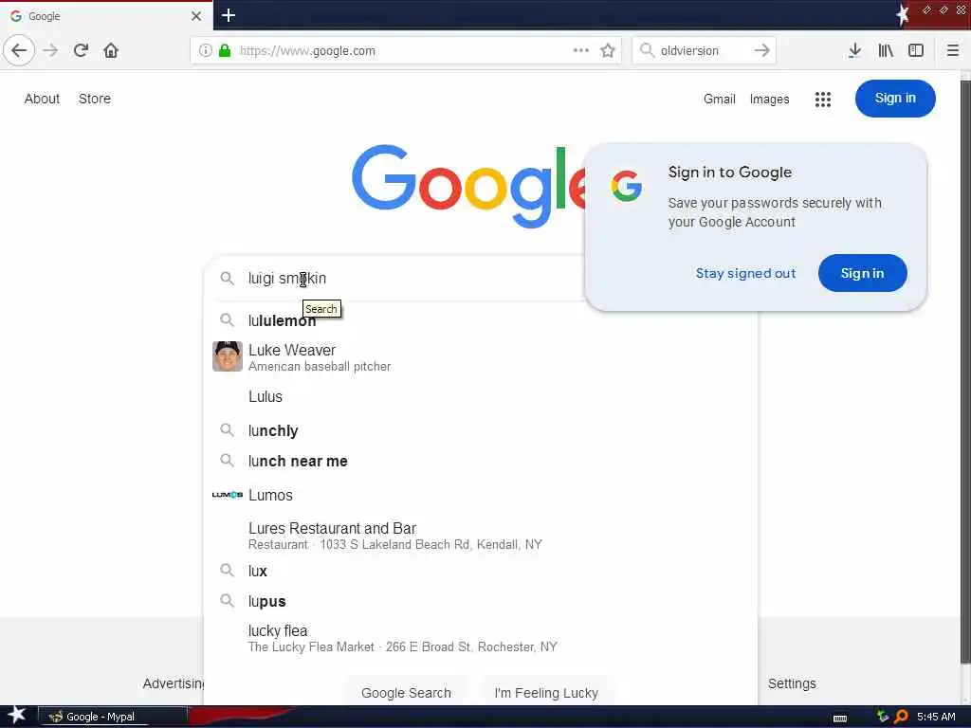Click the orange magnifier tray icon
971x728 pixels.
(x=901, y=717)
